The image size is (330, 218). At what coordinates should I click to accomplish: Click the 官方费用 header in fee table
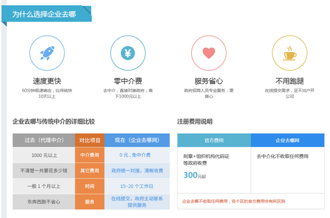pyautogui.click(x=214, y=140)
